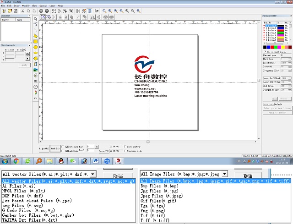Viewport: 293px width, 224px height.
Task: Pick the blue color swatch in palette
Action: (269, 47)
